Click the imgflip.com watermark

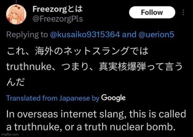(x=10, y=134)
